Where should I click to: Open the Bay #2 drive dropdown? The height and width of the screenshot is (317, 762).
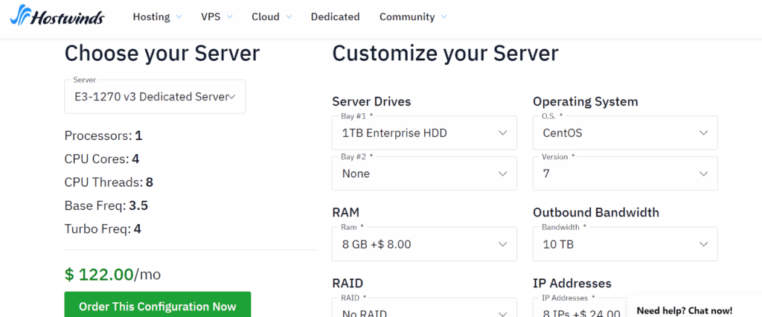pyautogui.click(x=424, y=173)
